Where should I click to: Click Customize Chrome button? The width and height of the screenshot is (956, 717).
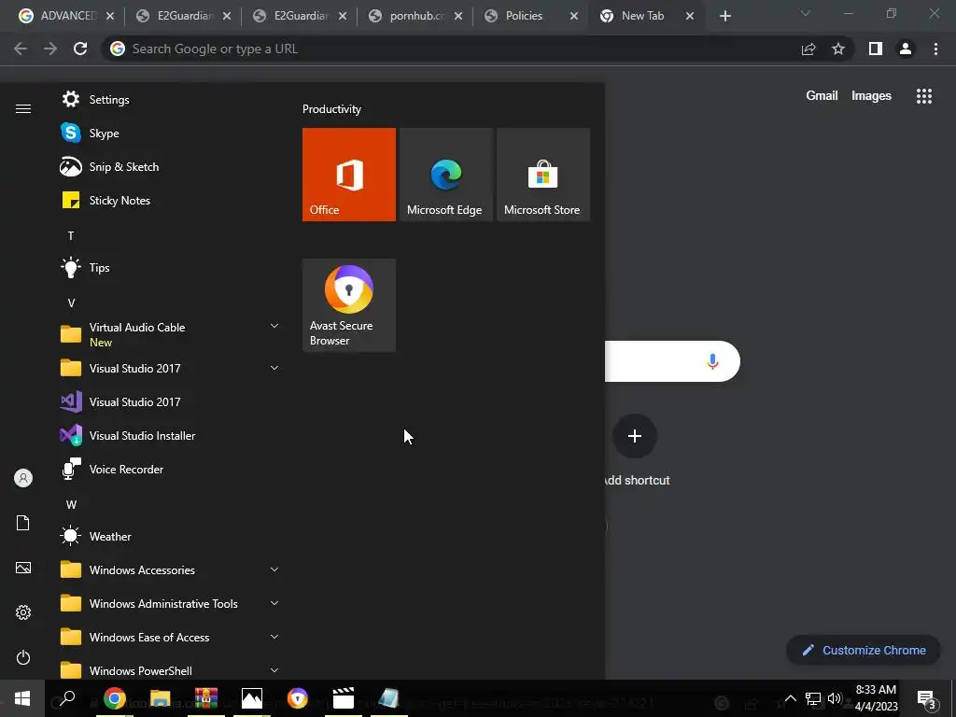pyautogui.click(x=865, y=650)
